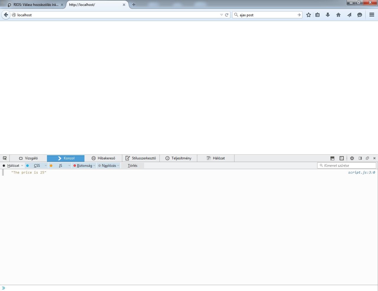Expand the Naplózás filter dropdown arrow

[118, 166]
